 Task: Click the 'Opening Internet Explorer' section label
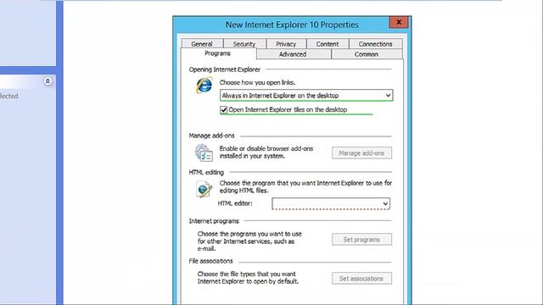(x=224, y=69)
